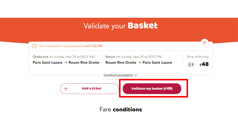Click the €48 trip price
Screen dimensions: 238x133
[x=204, y=64]
